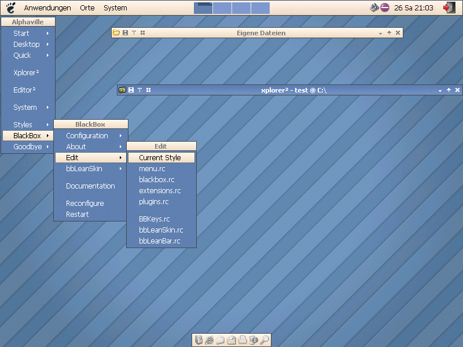Toggle the T button in Eigene Dateien title bar

tap(134, 32)
